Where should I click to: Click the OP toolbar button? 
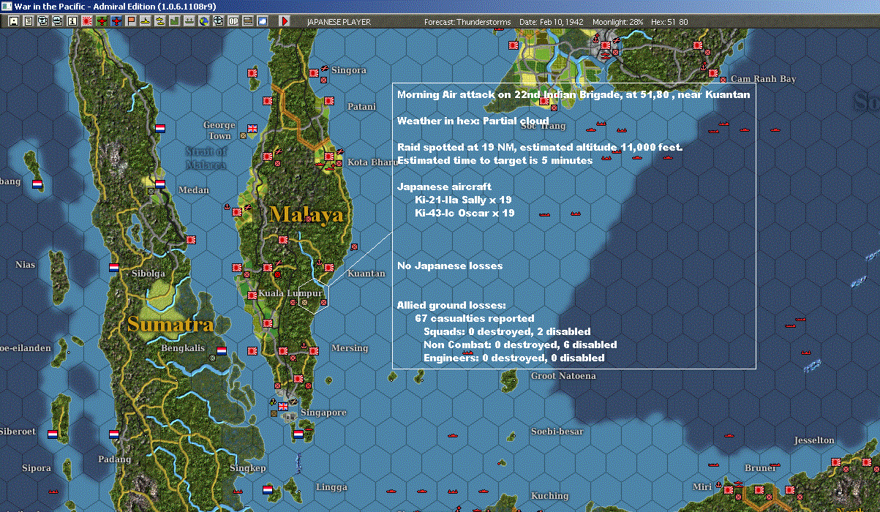[233, 21]
